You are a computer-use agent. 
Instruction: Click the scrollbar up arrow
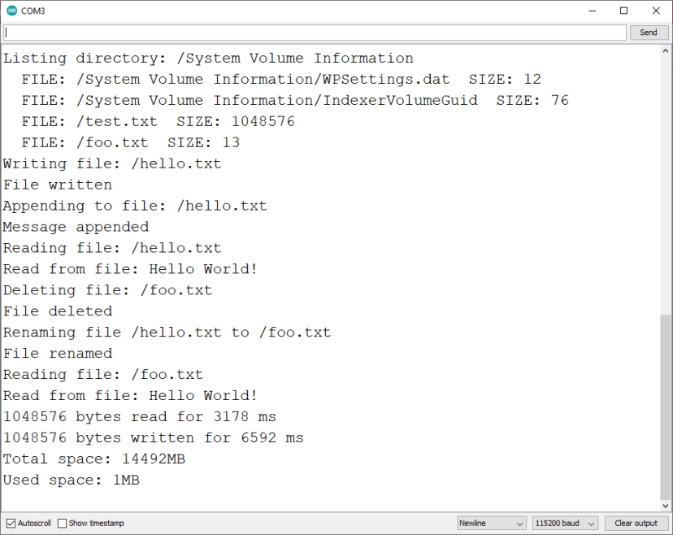[666, 50]
